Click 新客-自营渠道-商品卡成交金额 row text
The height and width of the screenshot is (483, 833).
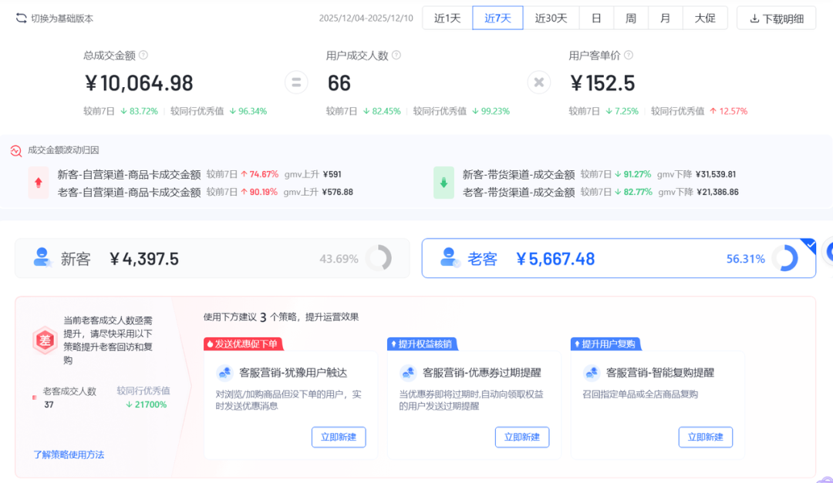pyautogui.click(x=129, y=175)
